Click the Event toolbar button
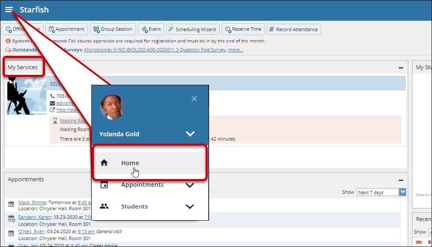432x247 pixels. coord(151,29)
